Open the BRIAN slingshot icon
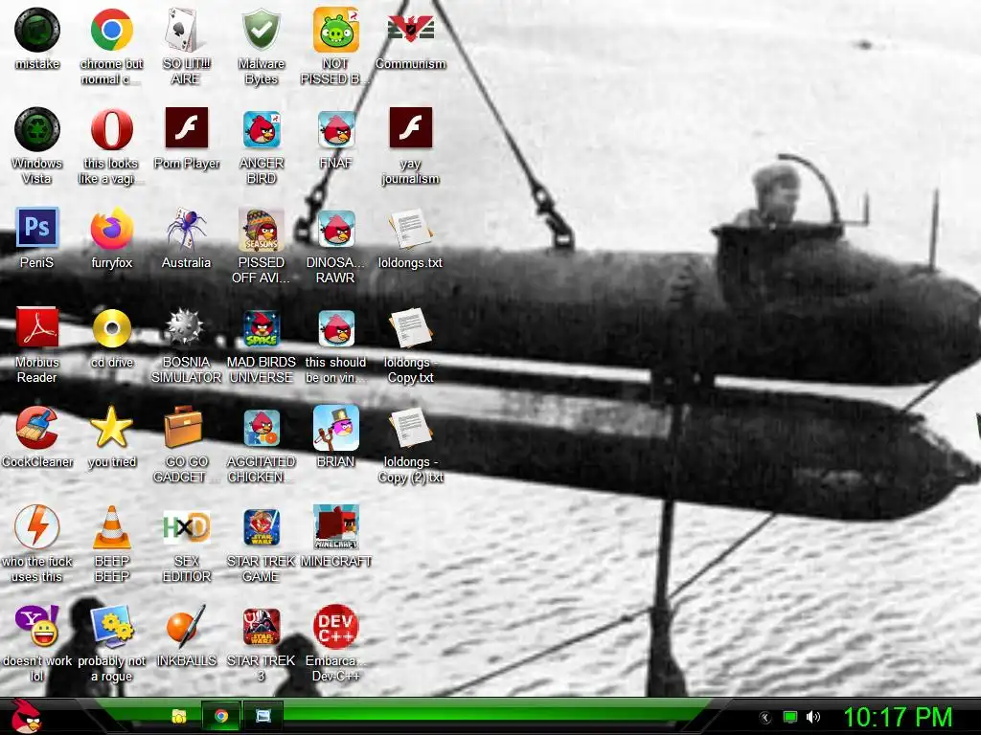The height and width of the screenshot is (735, 981). point(336,428)
